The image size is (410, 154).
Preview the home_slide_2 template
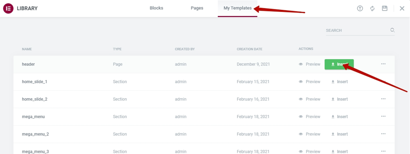click(309, 99)
